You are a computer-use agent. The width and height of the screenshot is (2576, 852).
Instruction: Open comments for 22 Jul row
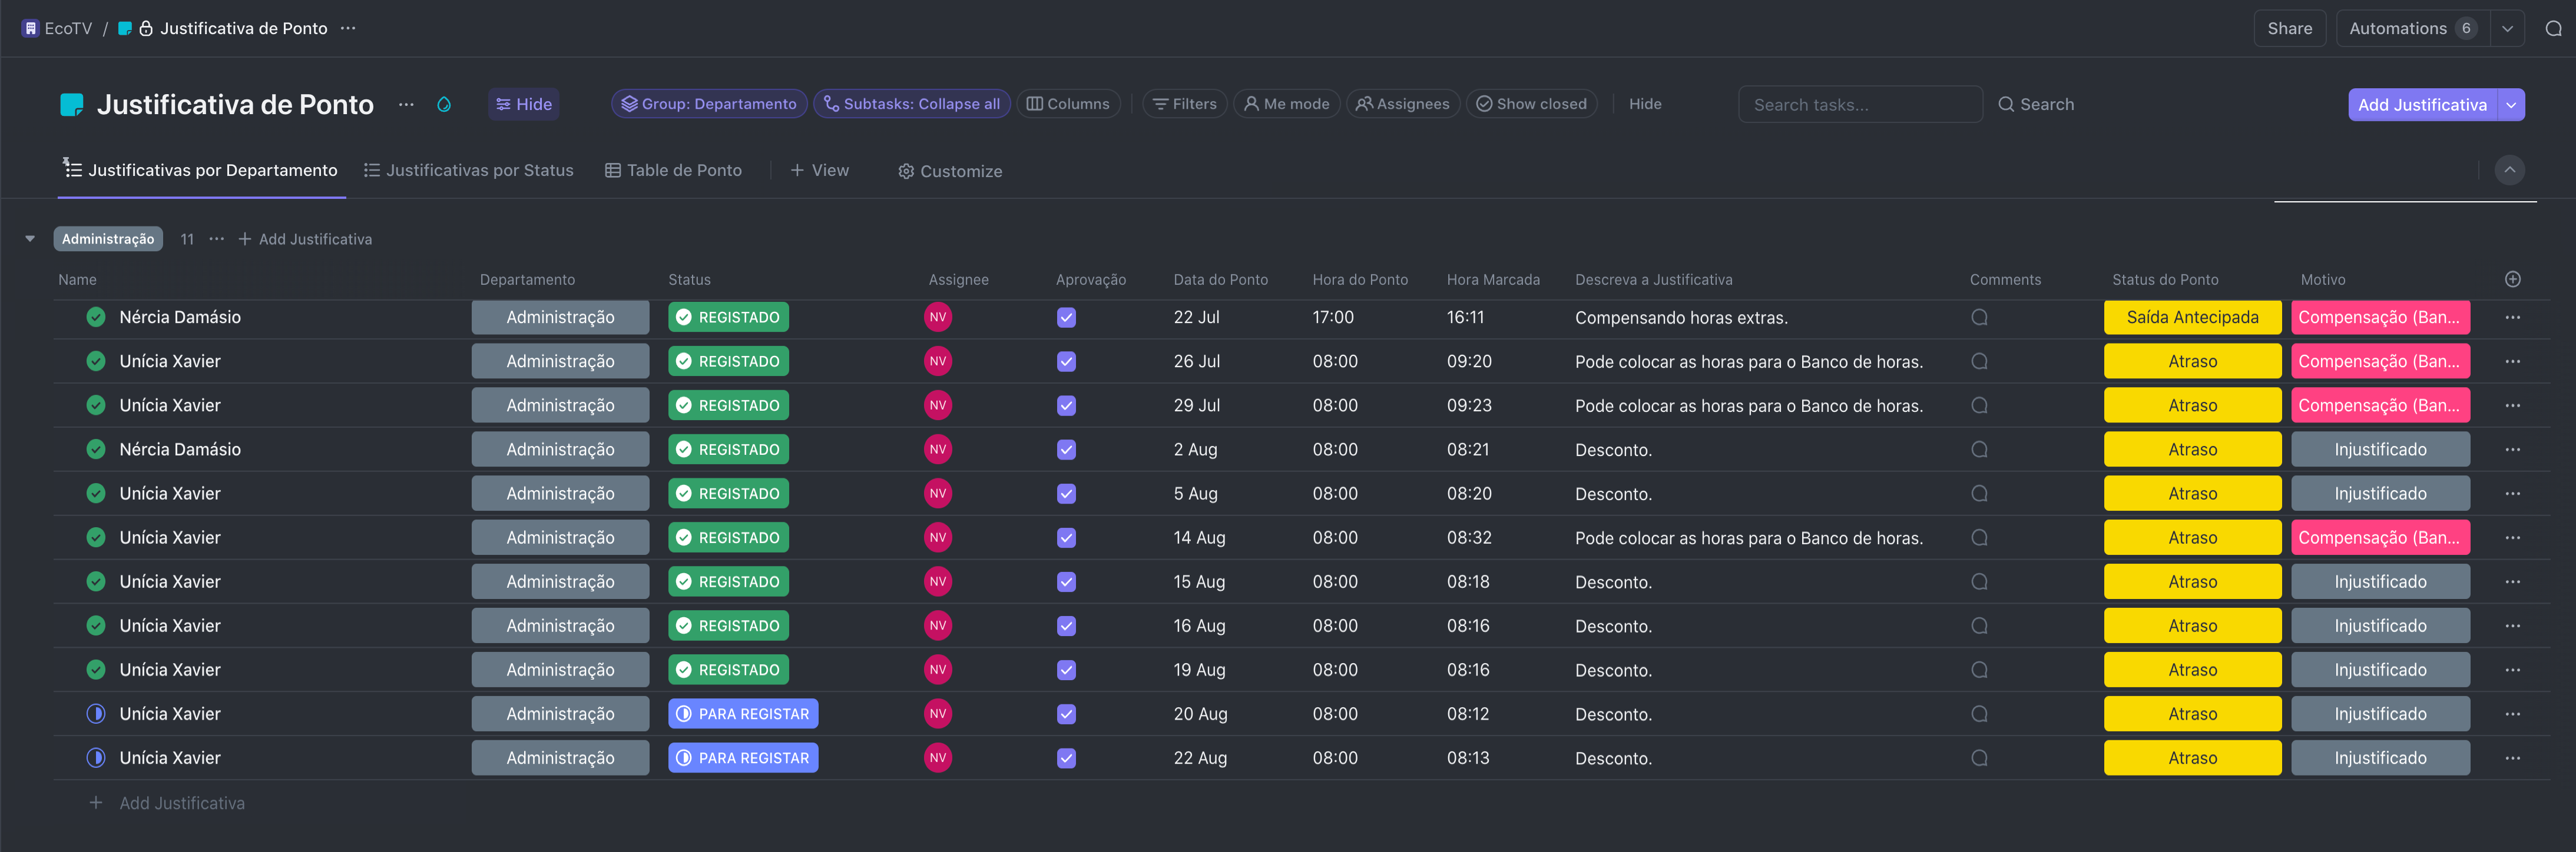click(1979, 318)
